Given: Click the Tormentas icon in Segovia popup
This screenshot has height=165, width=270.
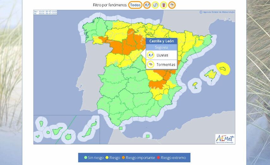Looking at the screenshot, I should point(151,65).
